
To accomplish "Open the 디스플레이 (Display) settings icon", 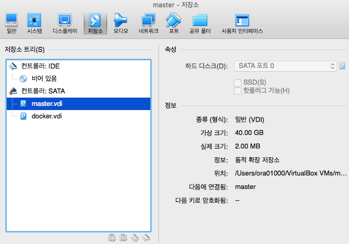I will (x=65, y=23).
